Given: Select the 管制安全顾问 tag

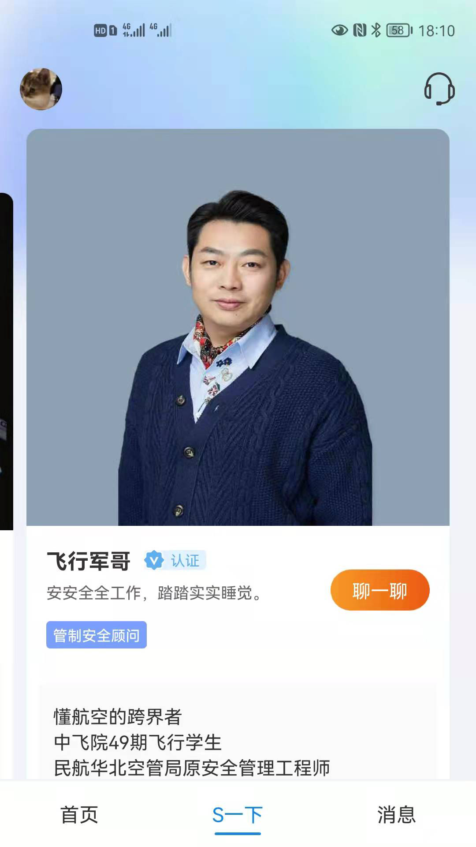Looking at the screenshot, I should click(x=97, y=635).
